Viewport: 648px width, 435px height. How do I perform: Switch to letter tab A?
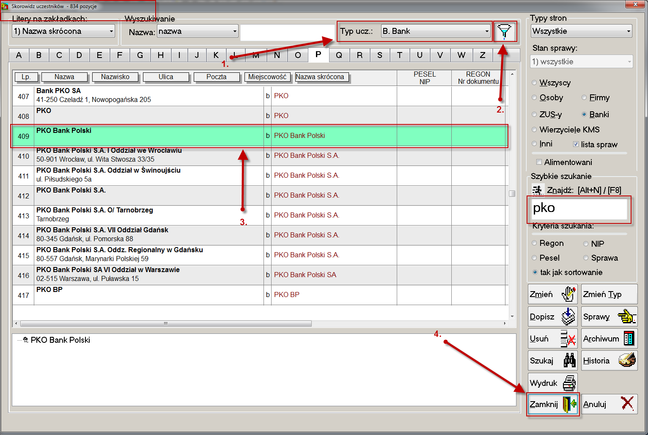19,55
